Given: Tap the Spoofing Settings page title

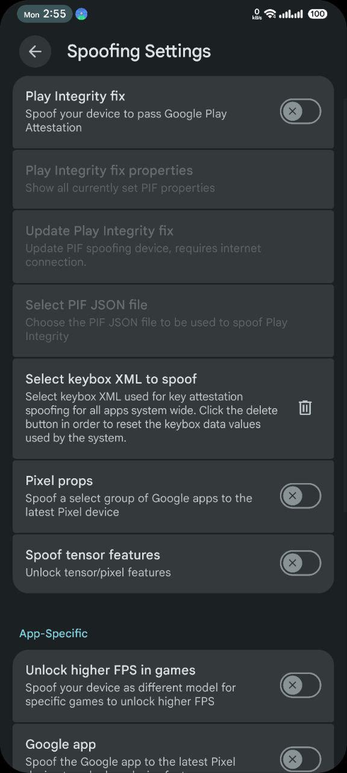Looking at the screenshot, I should [x=139, y=51].
